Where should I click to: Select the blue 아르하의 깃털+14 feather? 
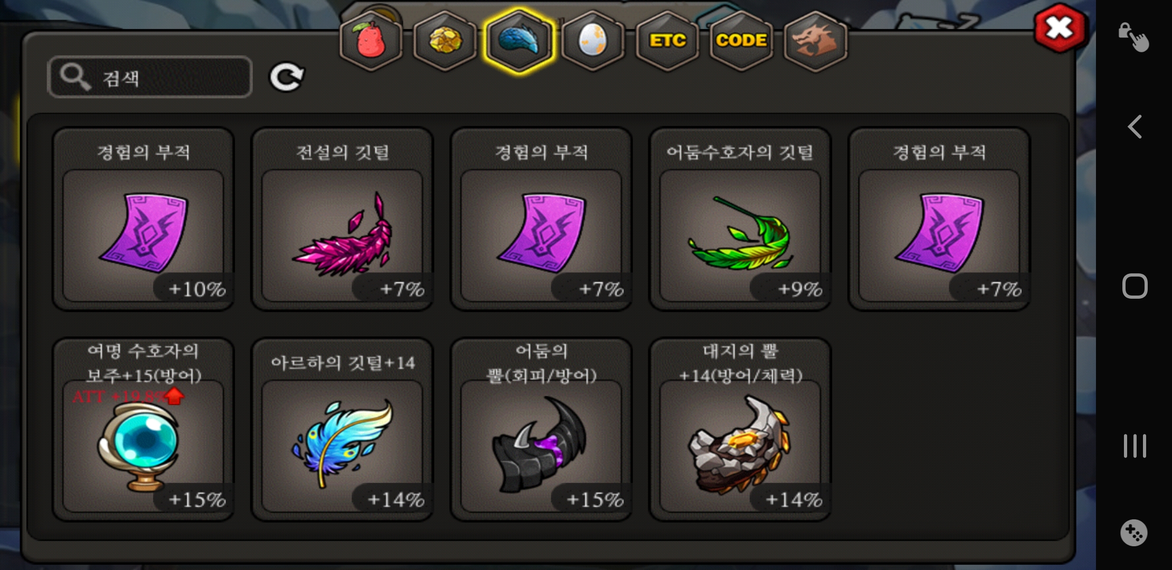point(342,430)
